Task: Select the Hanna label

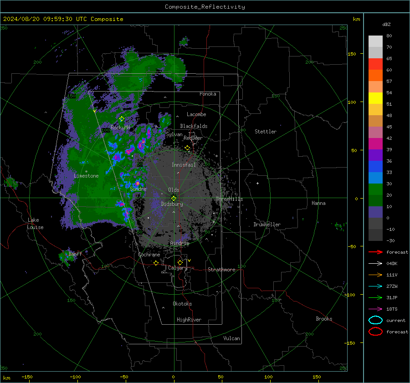Action: pyautogui.click(x=318, y=203)
